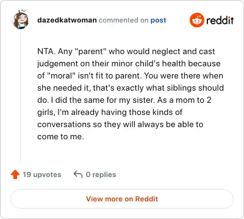The image size is (244, 219).
Task: Click the line "girls, I'm already having those kinds"
Action: click(x=110, y=113)
